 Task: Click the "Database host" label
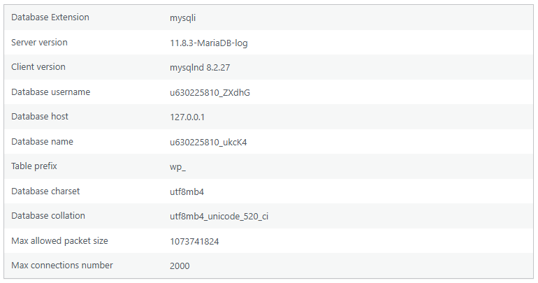(40, 117)
